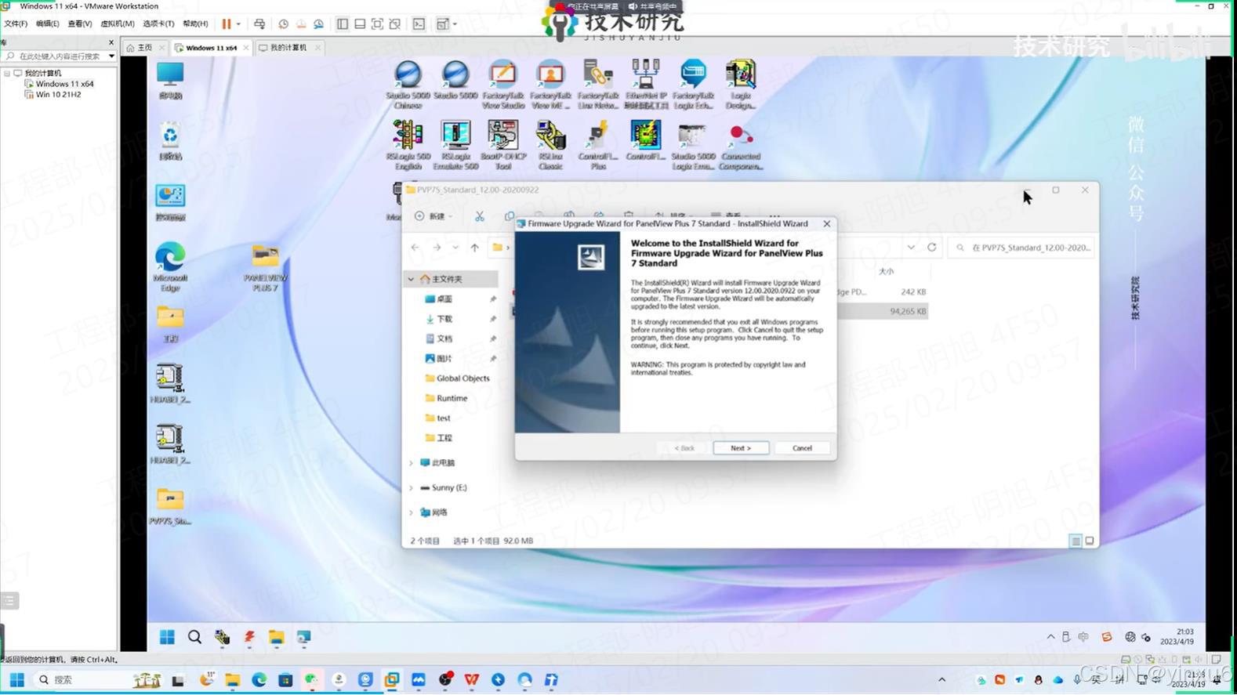Show hidden icons in guest system tray

pyautogui.click(x=1050, y=637)
